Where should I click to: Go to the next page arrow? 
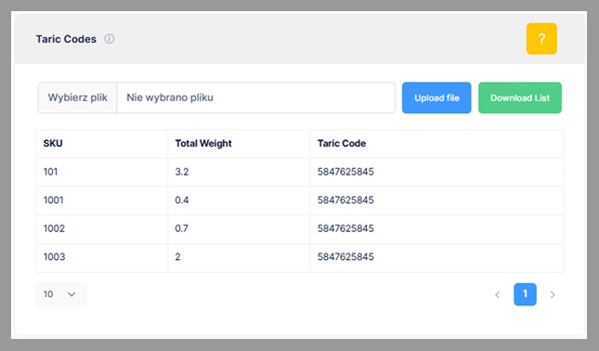553,294
